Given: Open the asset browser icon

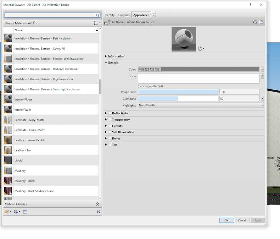Looking at the screenshot, I should 25,212.
